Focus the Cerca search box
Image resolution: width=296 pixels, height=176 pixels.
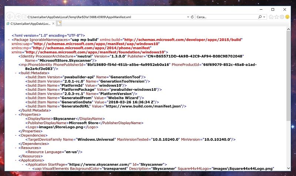click(x=226, y=17)
